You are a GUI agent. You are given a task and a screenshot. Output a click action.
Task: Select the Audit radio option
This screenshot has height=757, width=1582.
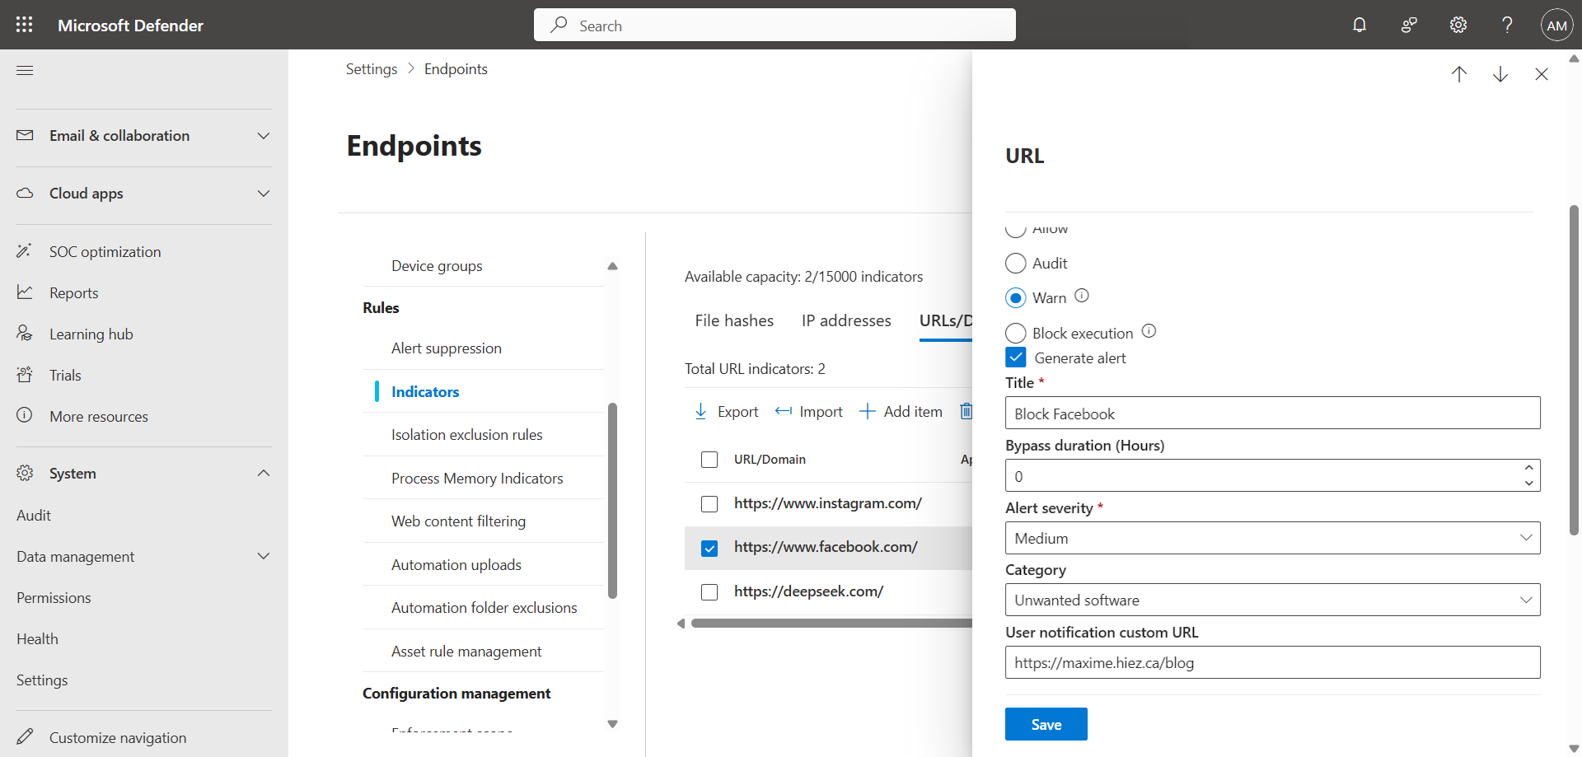point(1016,264)
